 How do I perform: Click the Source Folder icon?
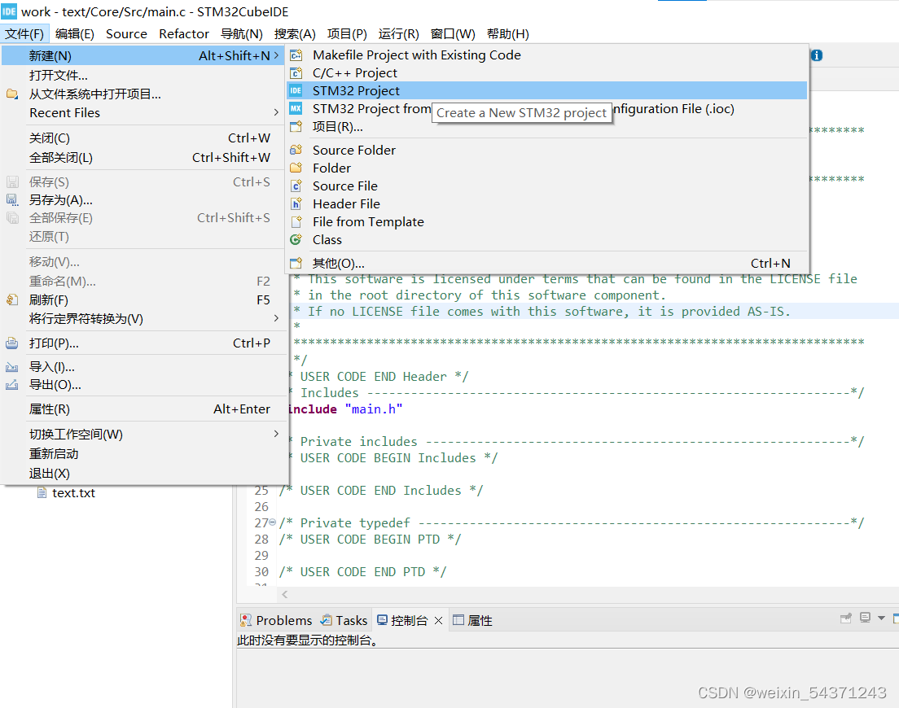[x=296, y=150]
